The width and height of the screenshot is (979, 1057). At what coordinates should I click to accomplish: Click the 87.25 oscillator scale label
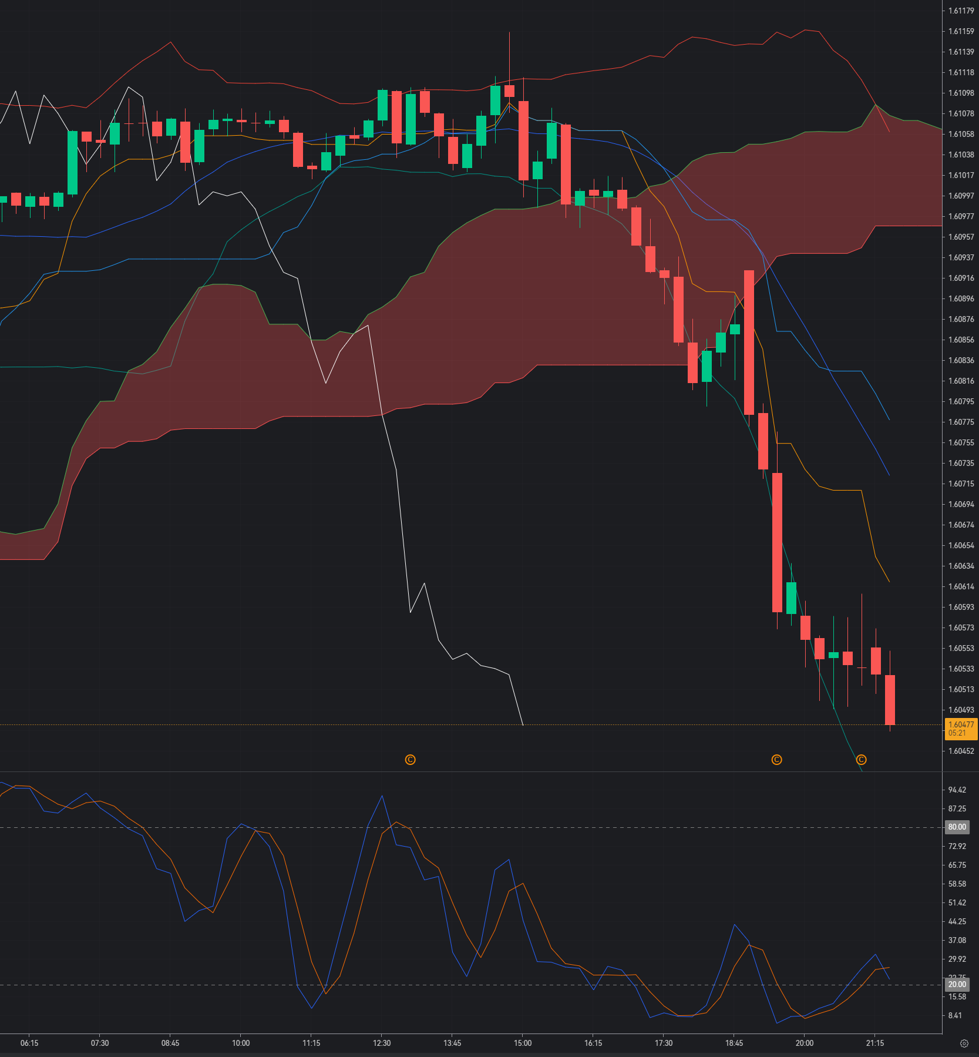[x=957, y=808]
